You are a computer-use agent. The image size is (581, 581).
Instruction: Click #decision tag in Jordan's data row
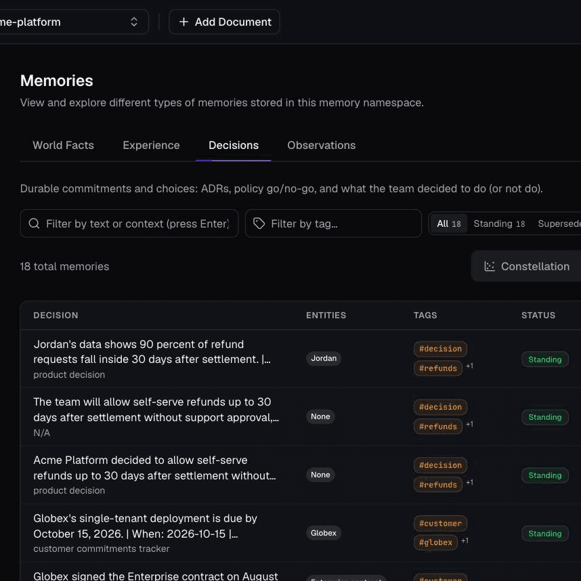point(440,349)
